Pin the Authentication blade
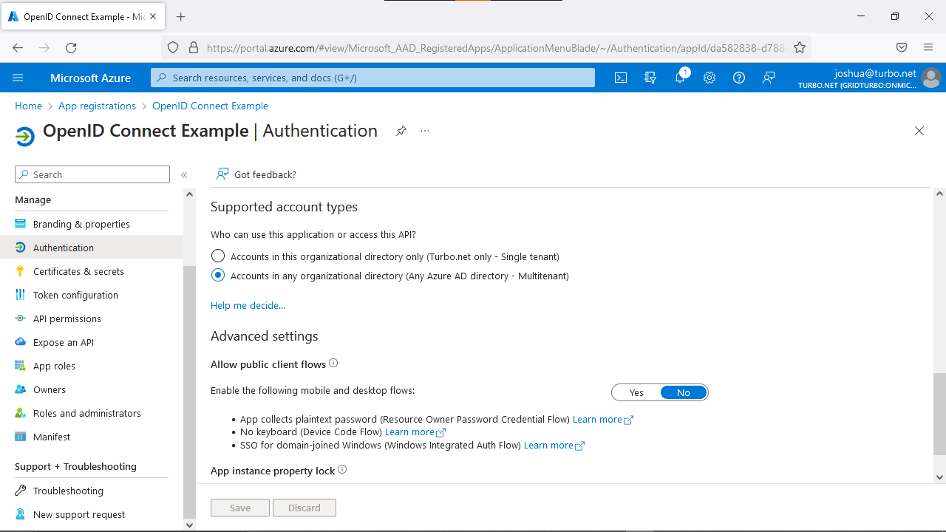 click(x=401, y=131)
